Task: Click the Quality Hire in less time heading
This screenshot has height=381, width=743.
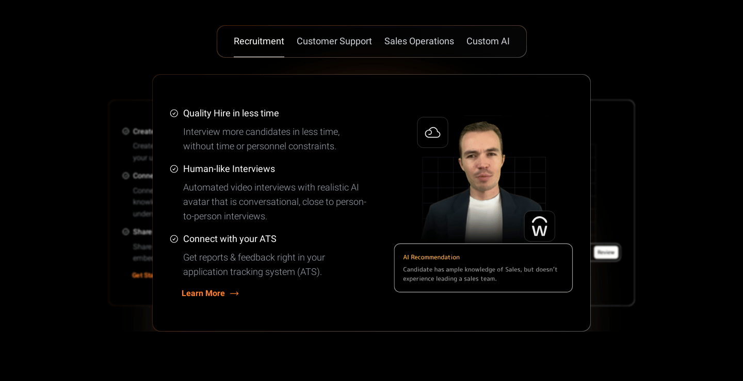Action: pyautogui.click(x=231, y=113)
